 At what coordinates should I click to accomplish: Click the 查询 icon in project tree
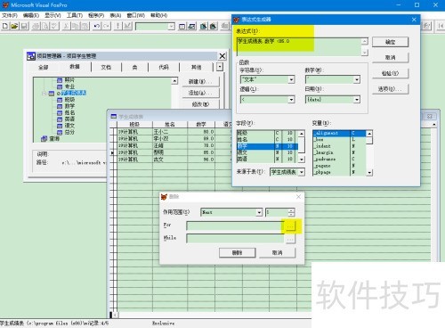click(44, 138)
